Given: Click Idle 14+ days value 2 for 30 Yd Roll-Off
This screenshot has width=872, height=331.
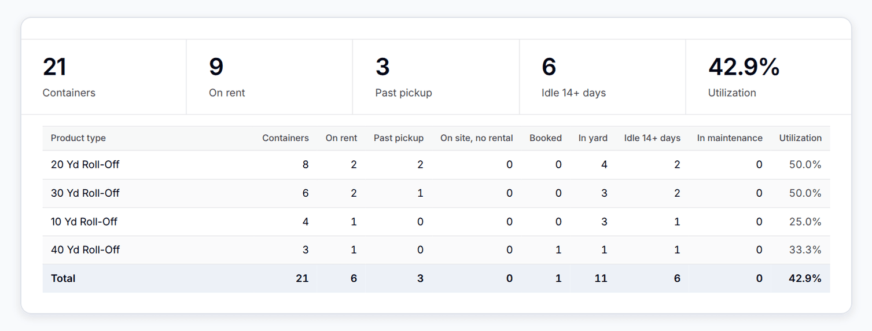Looking at the screenshot, I should pos(677,193).
